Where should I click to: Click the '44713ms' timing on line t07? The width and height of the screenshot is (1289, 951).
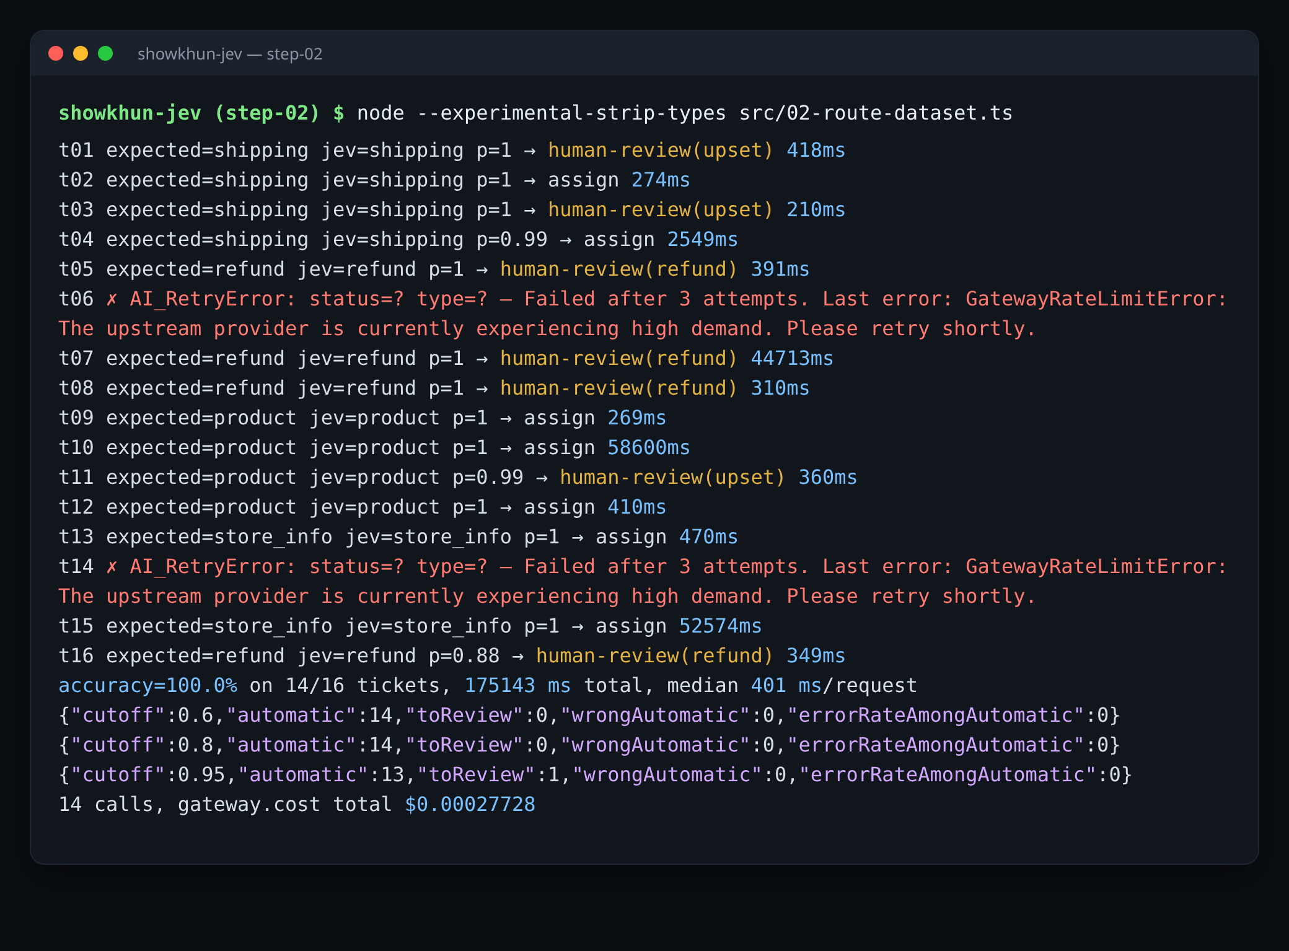(792, 358)
